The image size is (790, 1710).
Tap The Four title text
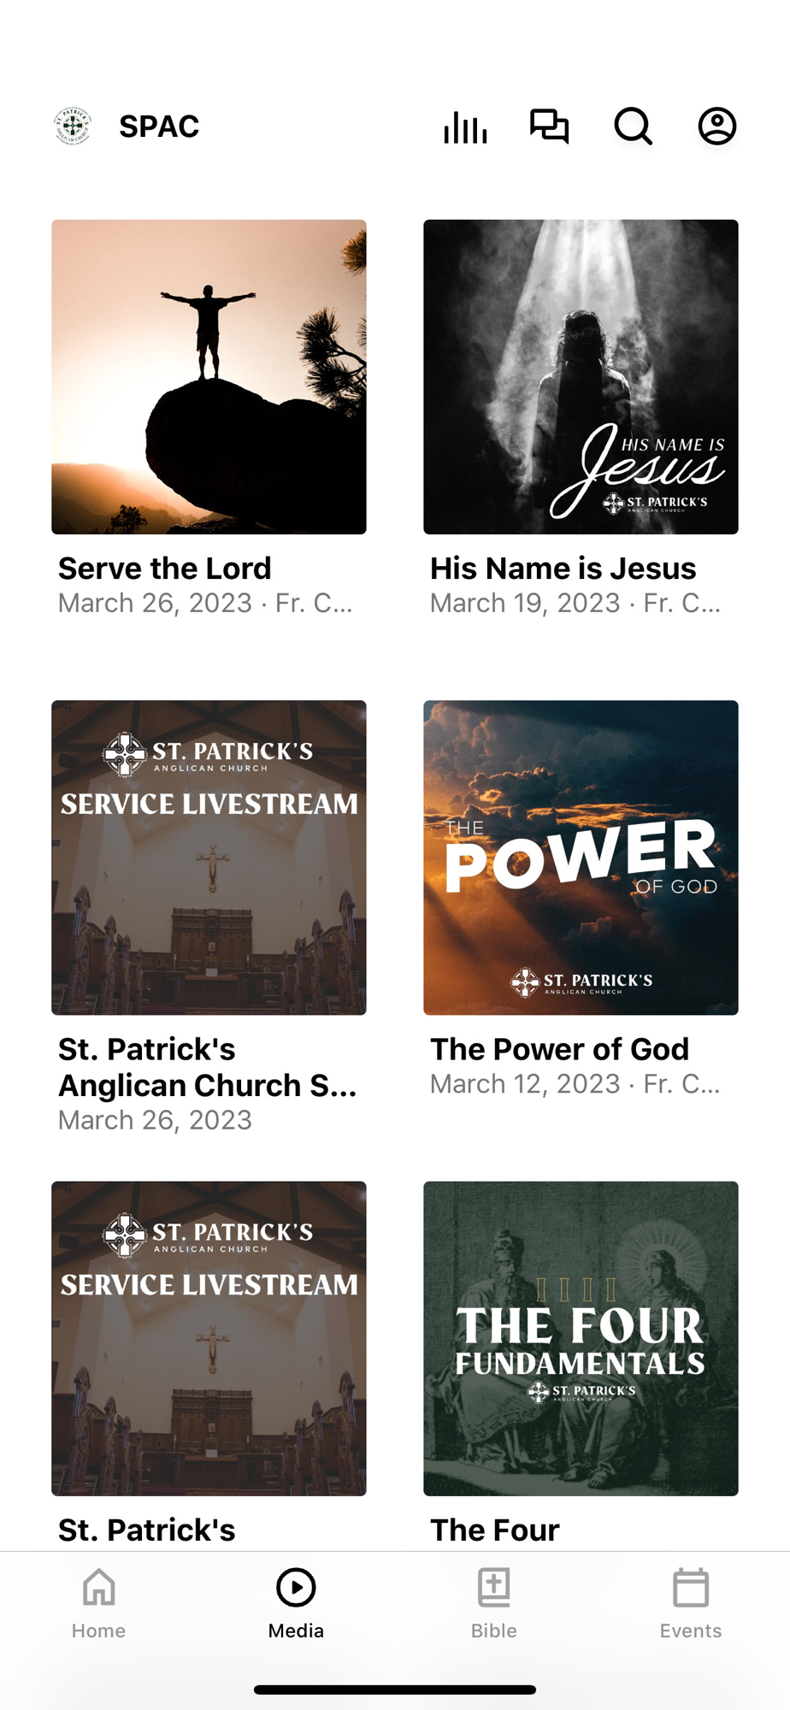tap(495, 1530)
